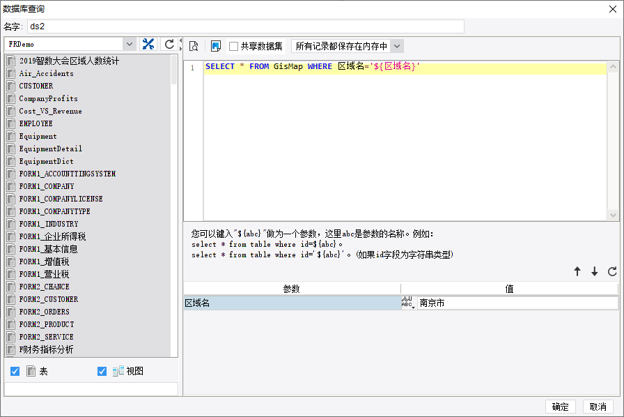Click table icon next to CUSTOMER
This screenshot has width=624, height=417.
point(11,86)
